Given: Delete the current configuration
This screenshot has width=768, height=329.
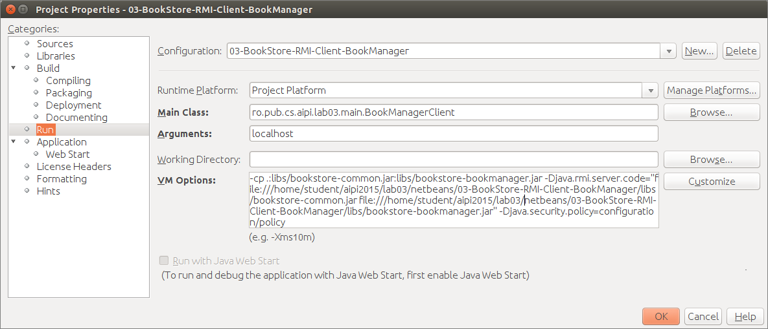Looking at the screenshot, I should coord(741,51).
